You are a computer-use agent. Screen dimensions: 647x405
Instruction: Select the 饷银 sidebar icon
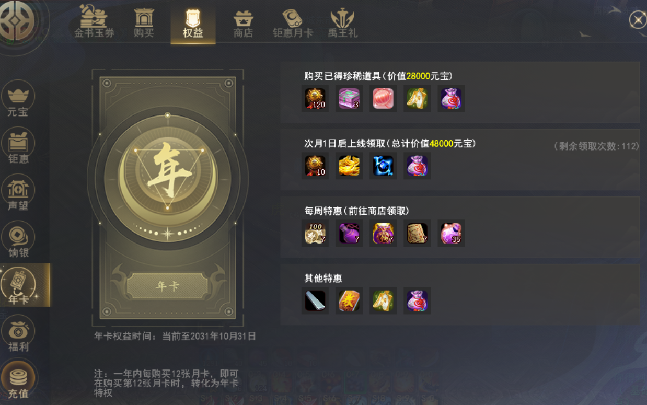[x=18, y=240]
